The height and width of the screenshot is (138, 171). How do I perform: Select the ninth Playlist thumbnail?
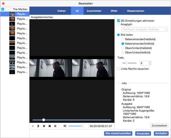point(12,53)
